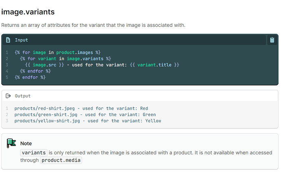Click the document icon beside Input label
Screen dimensions: 281x175
pyautogui.click(x=8, y=40)
